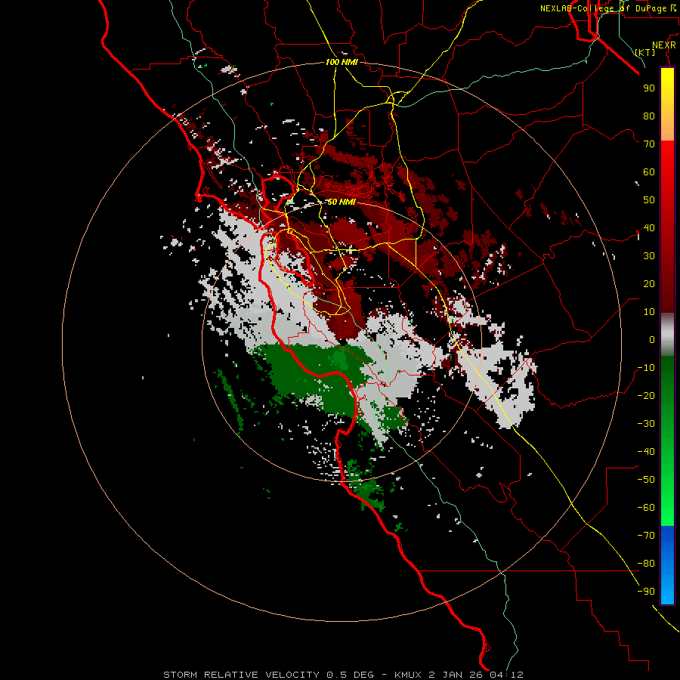
Task: Click the -90 value on the velocity scale
Action: pos(646,592)
